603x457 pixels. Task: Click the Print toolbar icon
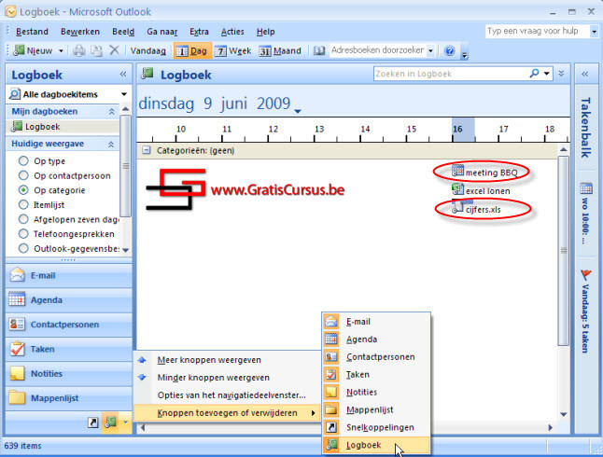[x=79, y=50]
